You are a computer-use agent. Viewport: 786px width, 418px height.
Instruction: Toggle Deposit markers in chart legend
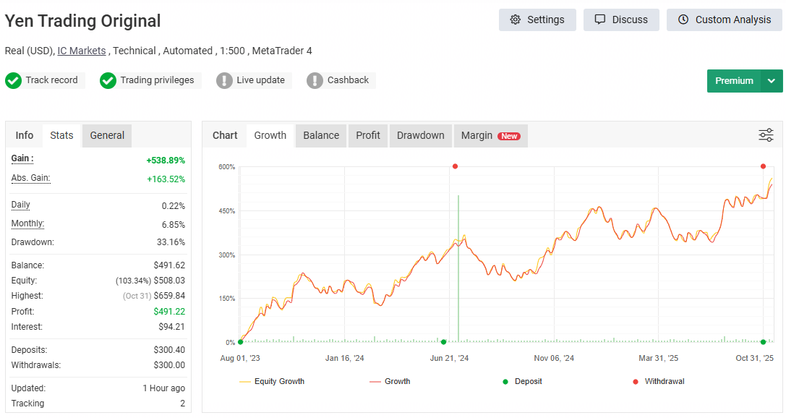[x=521, y=381]
